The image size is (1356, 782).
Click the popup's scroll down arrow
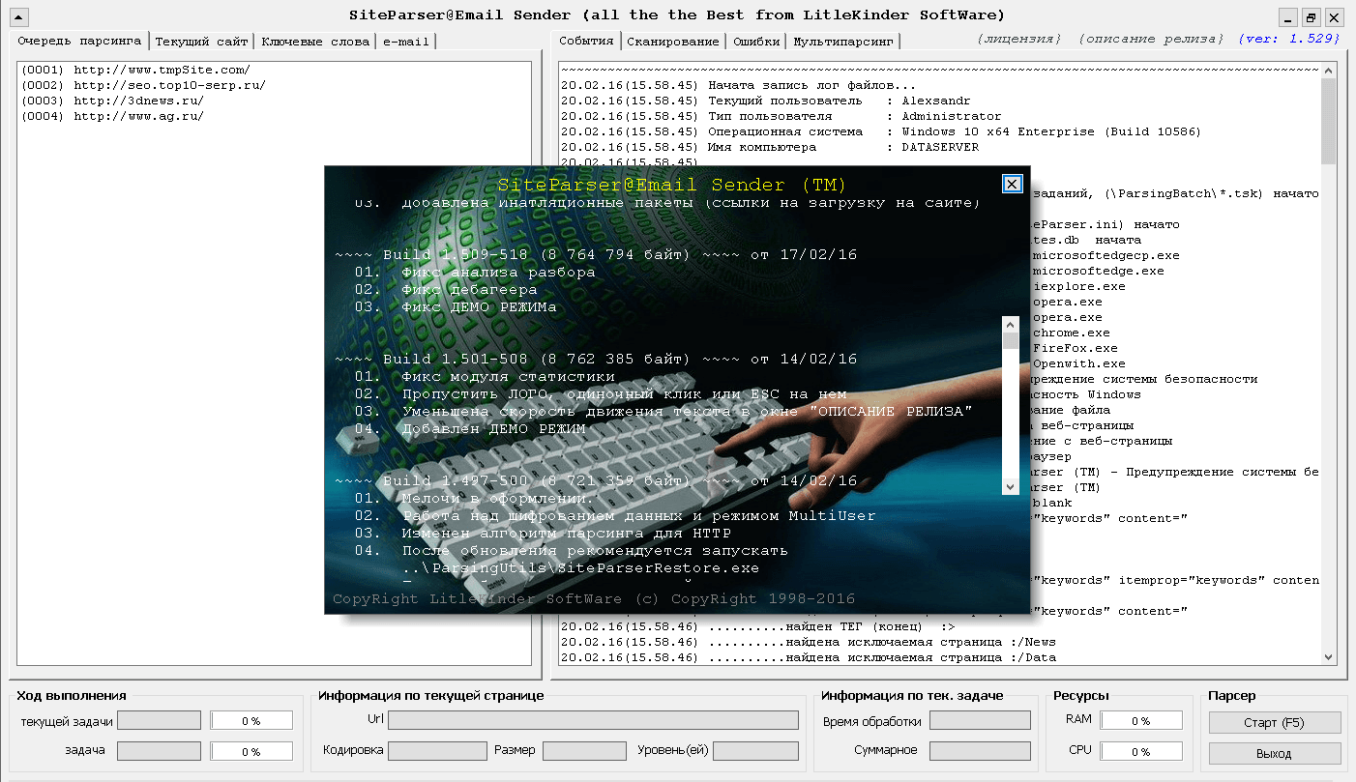[1011, 486]
